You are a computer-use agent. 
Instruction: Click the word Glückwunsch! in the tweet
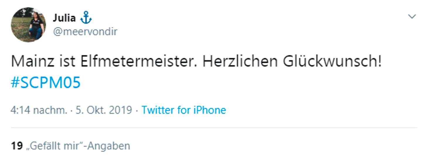pos(333,62)
